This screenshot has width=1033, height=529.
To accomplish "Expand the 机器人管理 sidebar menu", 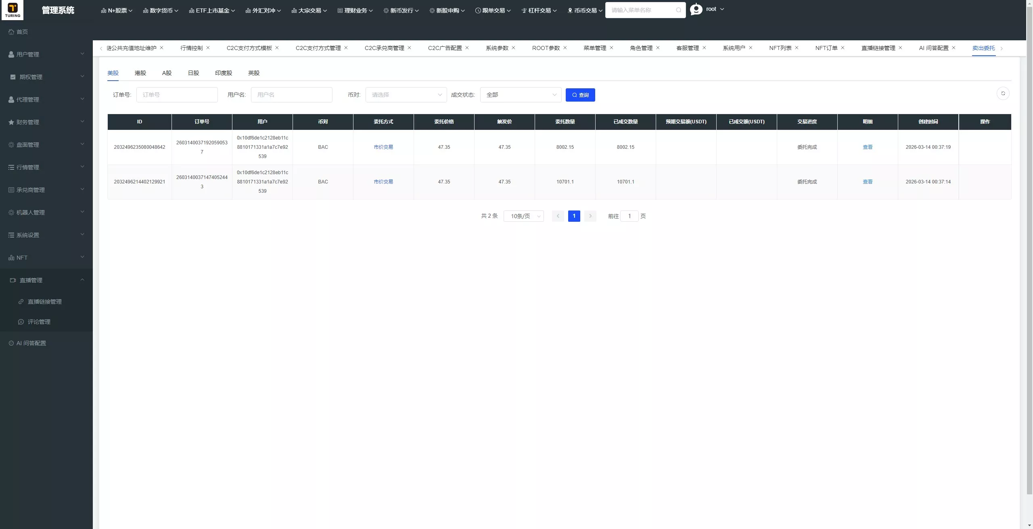I will click(x=46, y=212).
